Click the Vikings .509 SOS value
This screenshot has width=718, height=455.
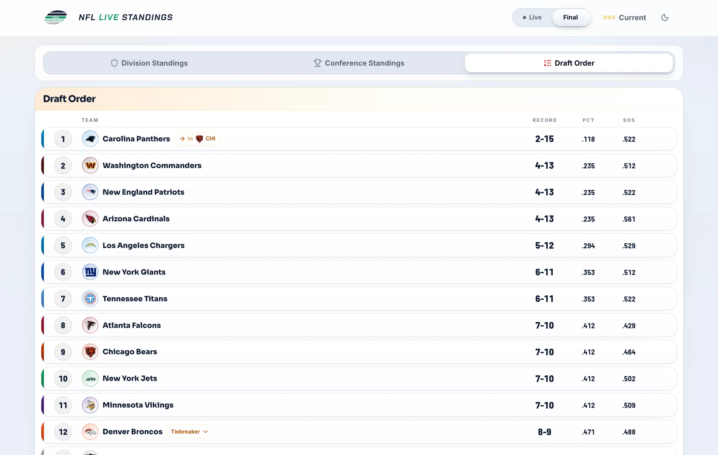[629, 406]
